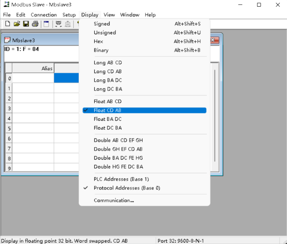Select row header 3 in table

click(9, 108)
